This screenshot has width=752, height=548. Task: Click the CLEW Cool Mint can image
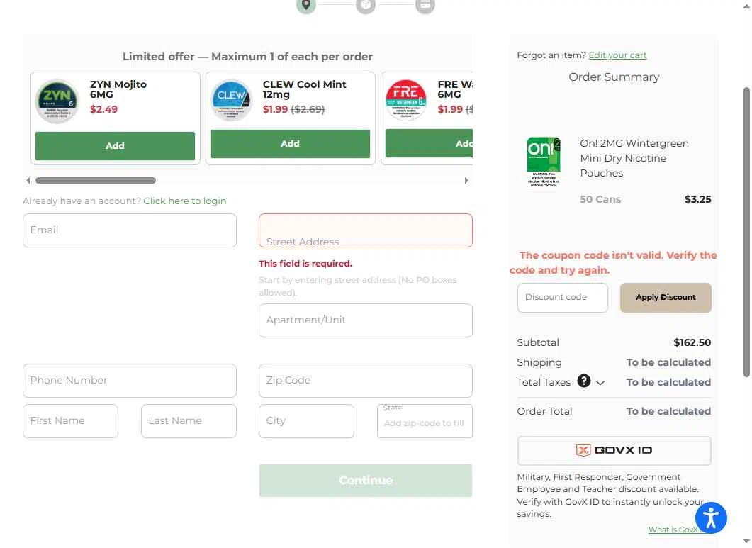[x=231, y=100]
